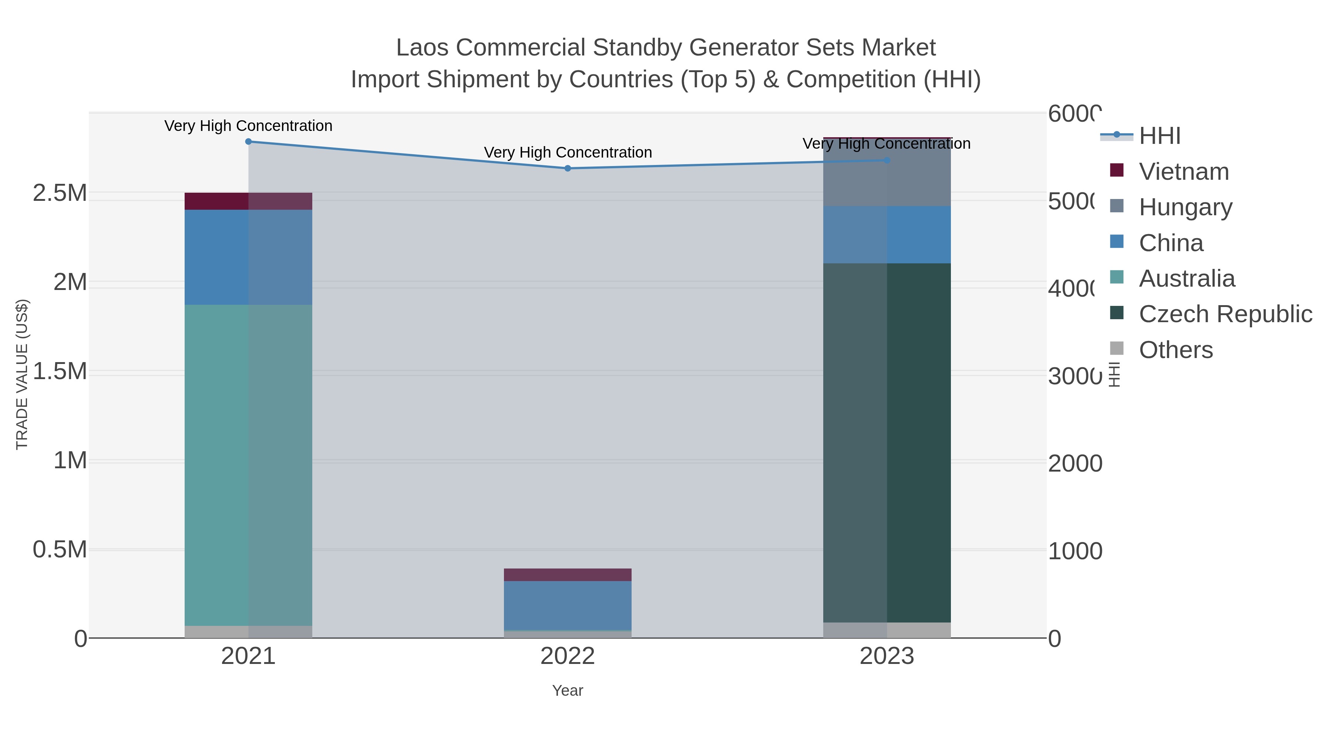The image size is (1332, 749).
Task: Click the 1.5M y-axis tick label
Action: (60, 371)
